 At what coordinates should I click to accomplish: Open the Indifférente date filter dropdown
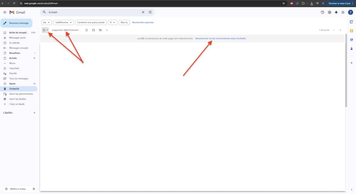64,22
